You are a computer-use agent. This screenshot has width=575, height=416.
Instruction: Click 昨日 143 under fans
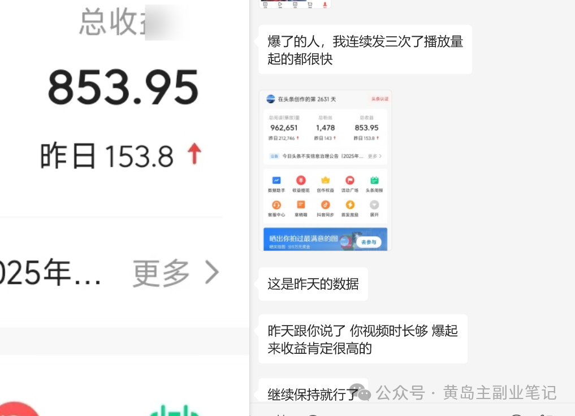323,138
